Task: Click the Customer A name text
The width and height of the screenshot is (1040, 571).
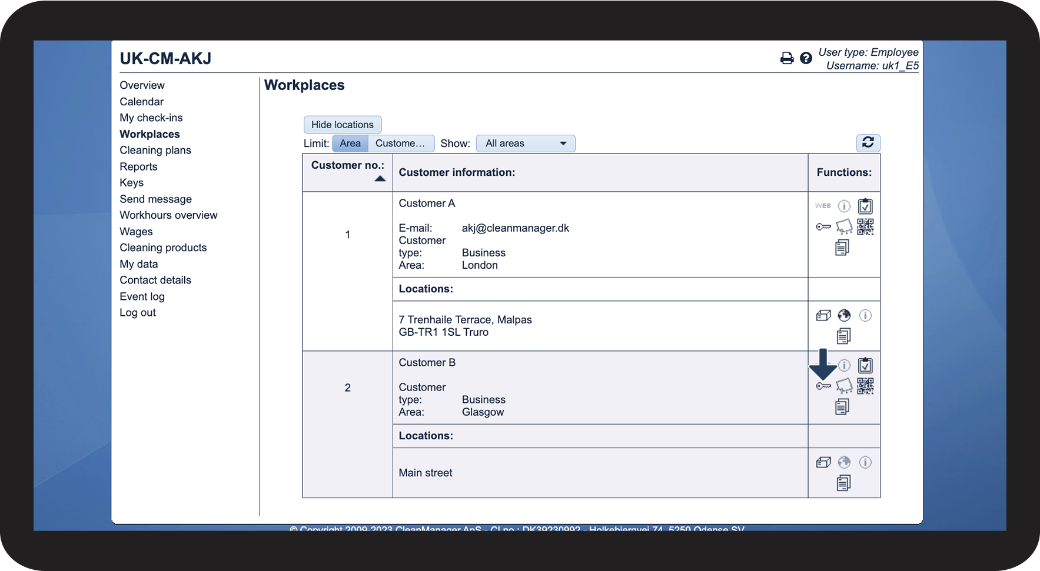Action: (427, 203)
